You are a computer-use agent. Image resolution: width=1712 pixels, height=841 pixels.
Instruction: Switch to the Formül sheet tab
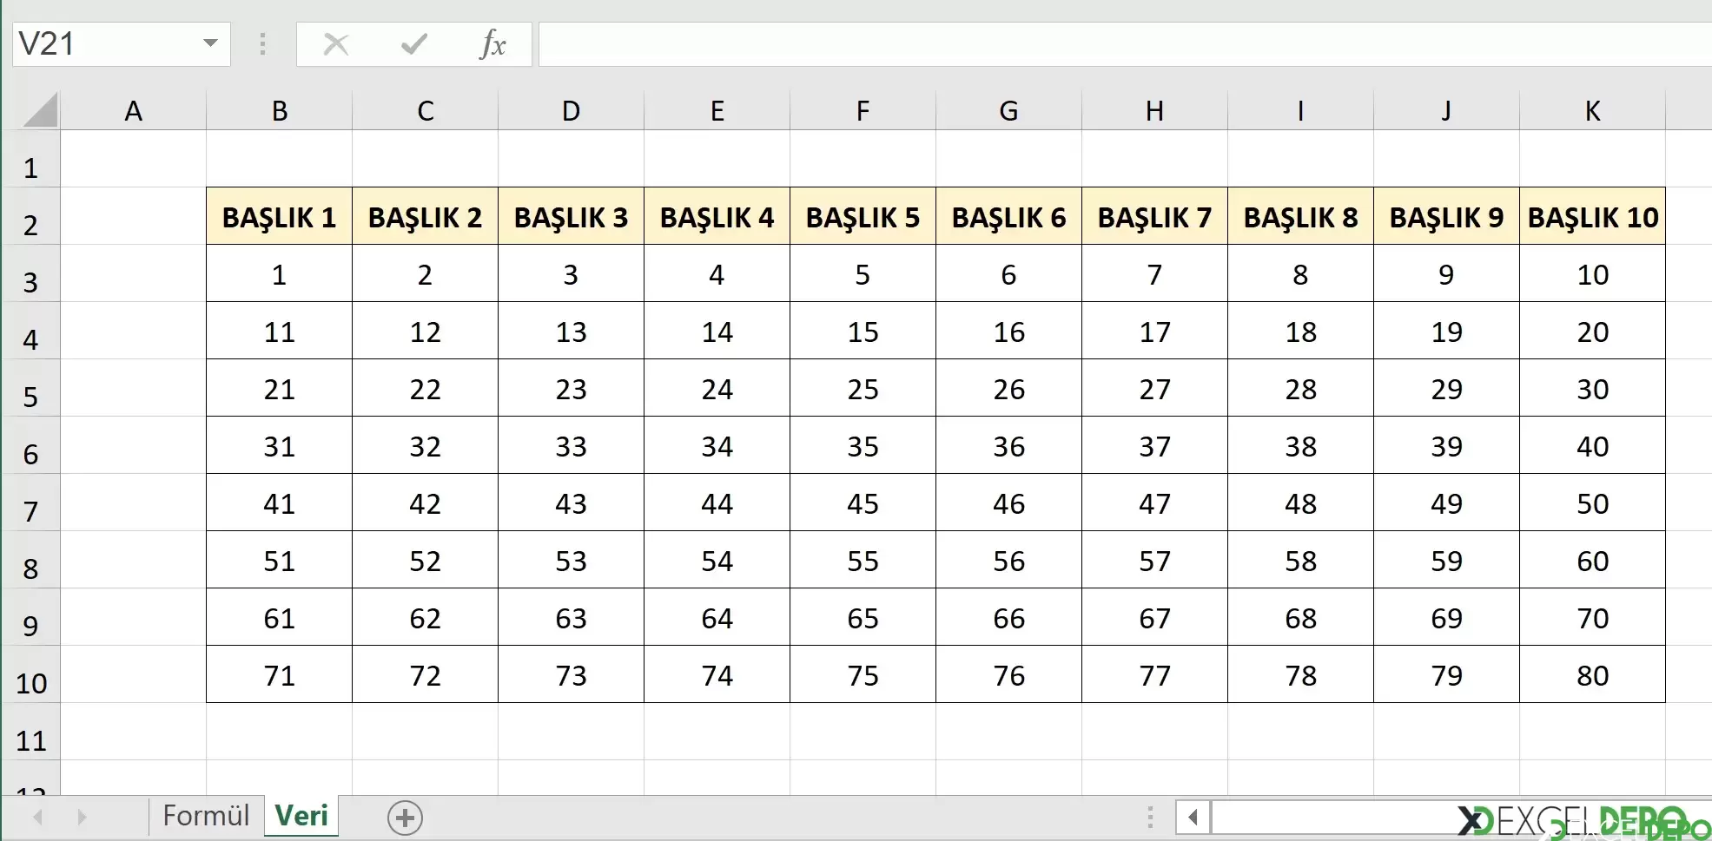[206, 816]
